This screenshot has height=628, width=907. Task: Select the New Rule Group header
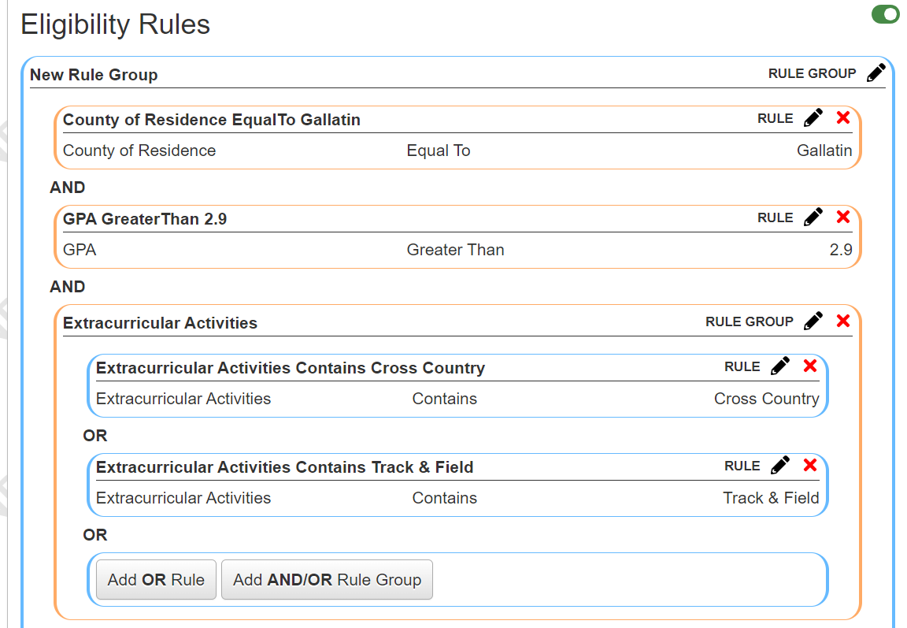pos(94,75)
